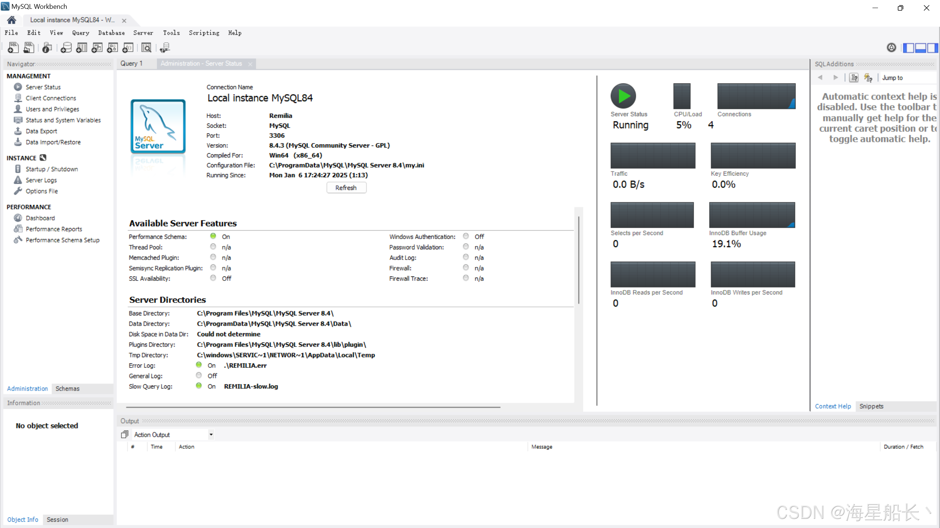Click the Jump to field

[909, 78]
